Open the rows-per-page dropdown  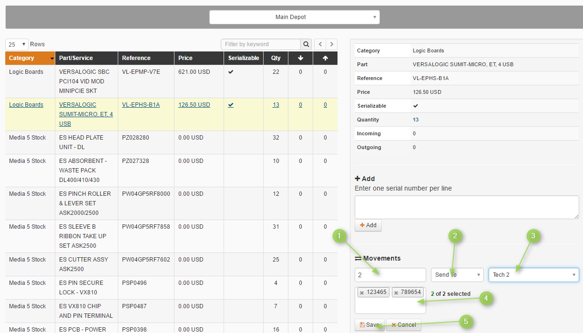pyautogui.click(x=17, y=44)
